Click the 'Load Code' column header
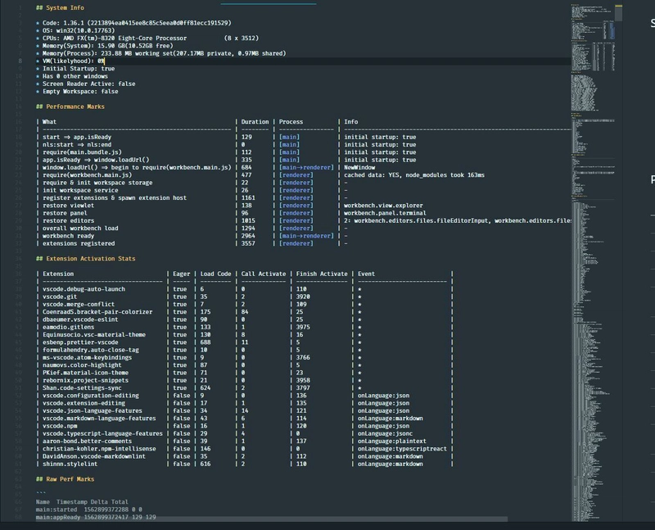This screenshot has height=530, width=655. (215, 274)
